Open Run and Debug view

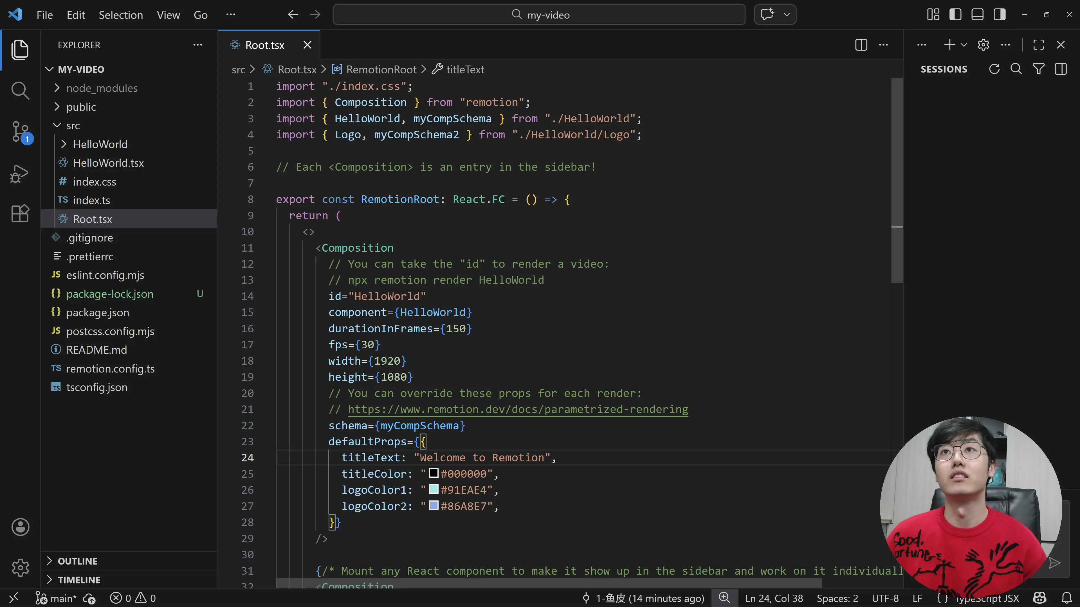click(20, 173)
